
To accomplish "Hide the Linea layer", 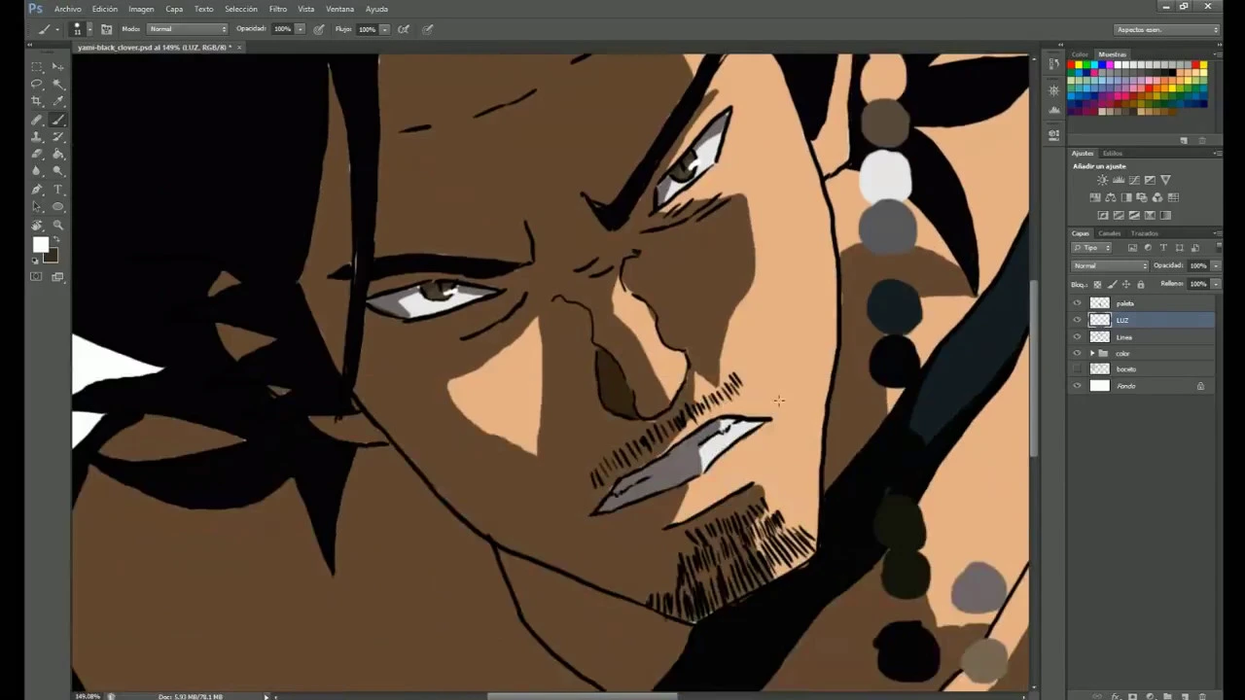I will [x=1077, y=336].
